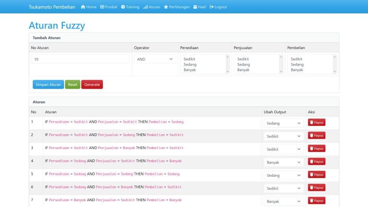Select Sedikit in Persediaan list
The width and height of the screenshot is (368, 207).
[190, 59]
